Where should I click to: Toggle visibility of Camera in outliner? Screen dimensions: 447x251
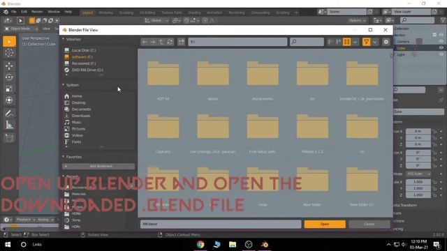coord(441,42)
